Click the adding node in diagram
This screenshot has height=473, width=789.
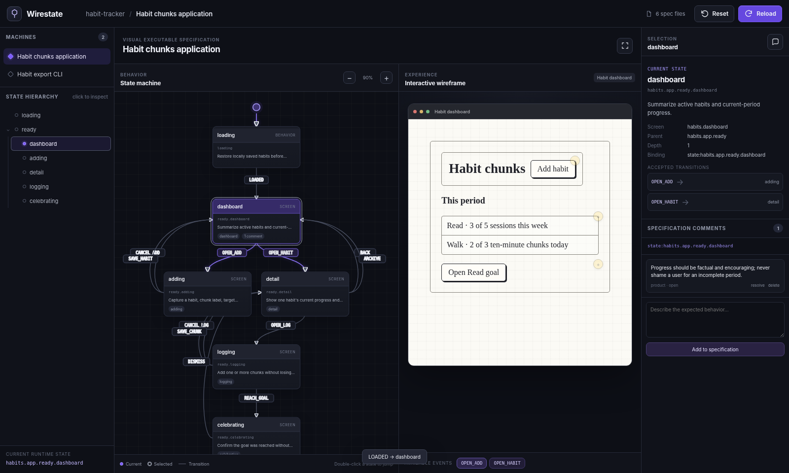208,294
